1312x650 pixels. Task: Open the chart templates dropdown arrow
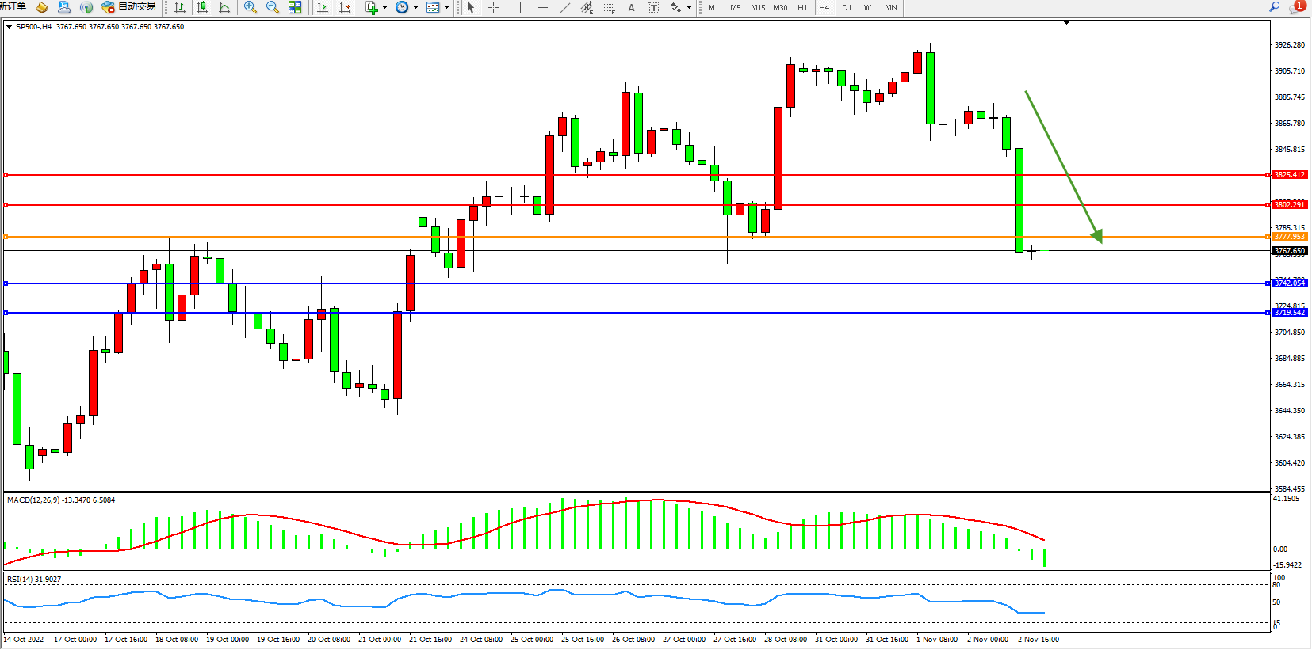(x=446, y=8)
